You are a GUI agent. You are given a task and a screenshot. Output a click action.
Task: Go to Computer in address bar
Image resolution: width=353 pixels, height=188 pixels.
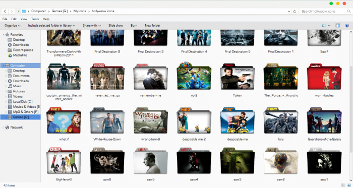(x=38, y=11)
